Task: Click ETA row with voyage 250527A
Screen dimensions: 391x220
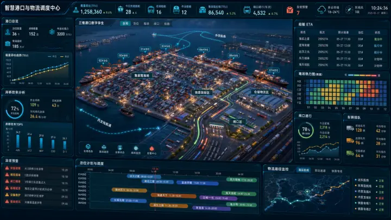Action: tap(340, 39)
